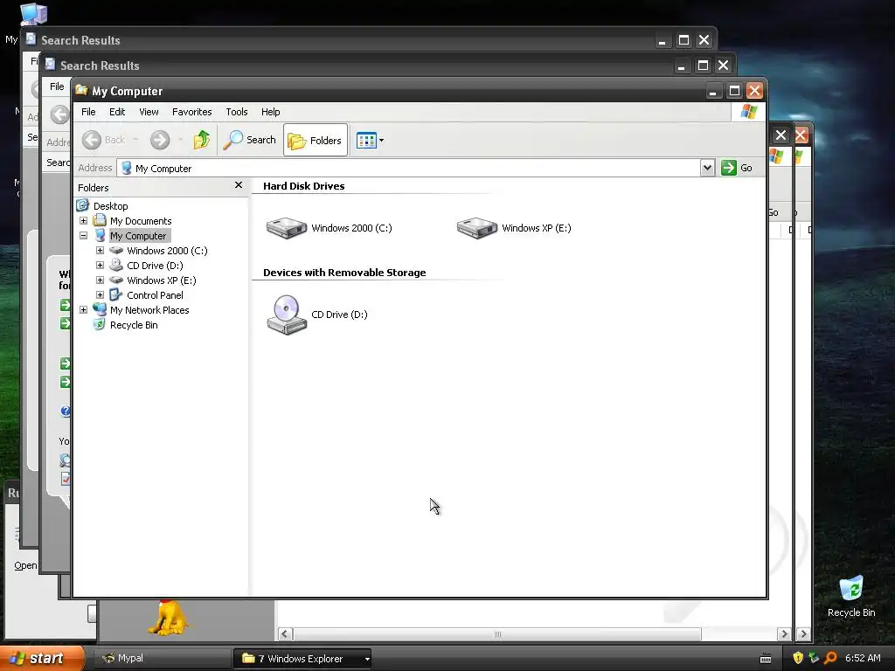
Task: Select Windows 2000 (C:) in tree
Action: point(167,251)
